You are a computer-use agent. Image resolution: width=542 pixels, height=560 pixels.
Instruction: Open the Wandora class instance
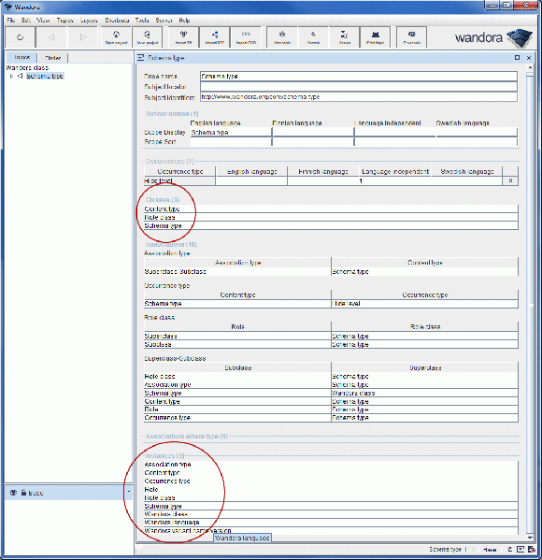(165, 514)
